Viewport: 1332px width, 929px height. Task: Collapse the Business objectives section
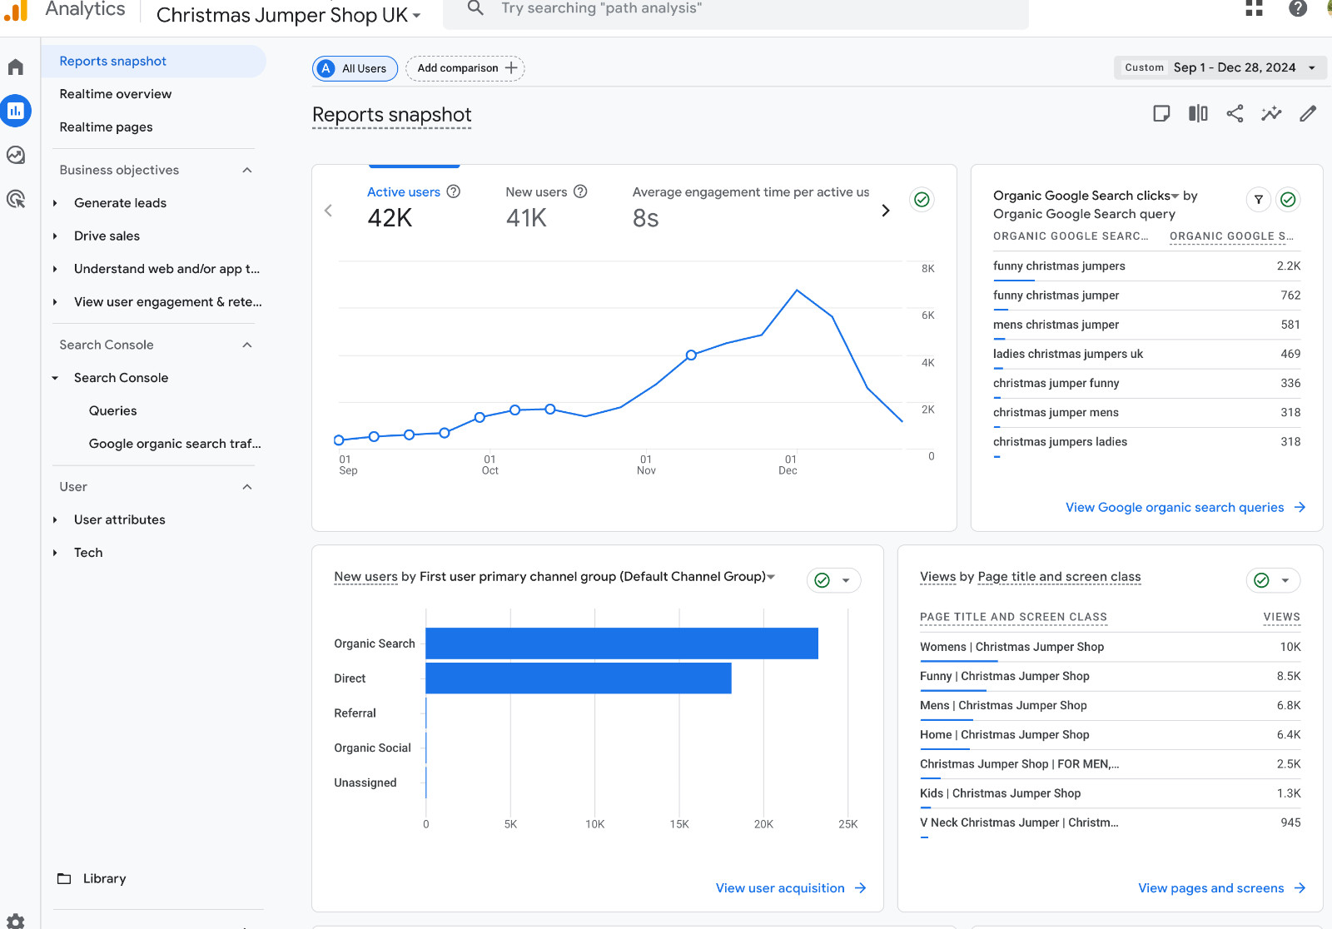point(247,170)
